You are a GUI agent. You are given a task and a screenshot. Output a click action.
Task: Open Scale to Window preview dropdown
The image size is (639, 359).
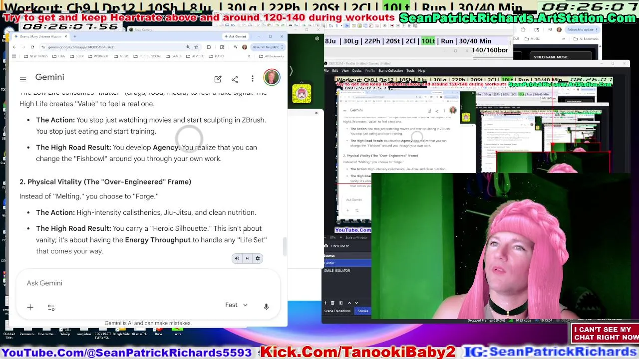tap(356, 237)
